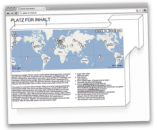Open the Facebook Group 'PLATZ FÜR INHALT' English link

tap(91, 91)
